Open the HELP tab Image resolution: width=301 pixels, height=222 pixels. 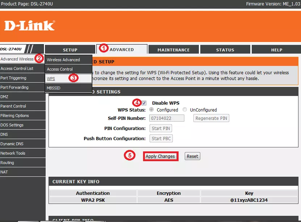(x=277, y=50)
